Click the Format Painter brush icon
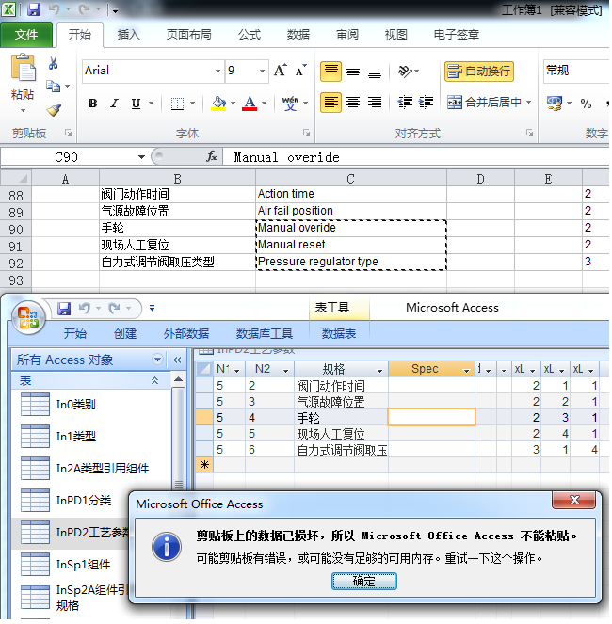 [x=54, y=109]
